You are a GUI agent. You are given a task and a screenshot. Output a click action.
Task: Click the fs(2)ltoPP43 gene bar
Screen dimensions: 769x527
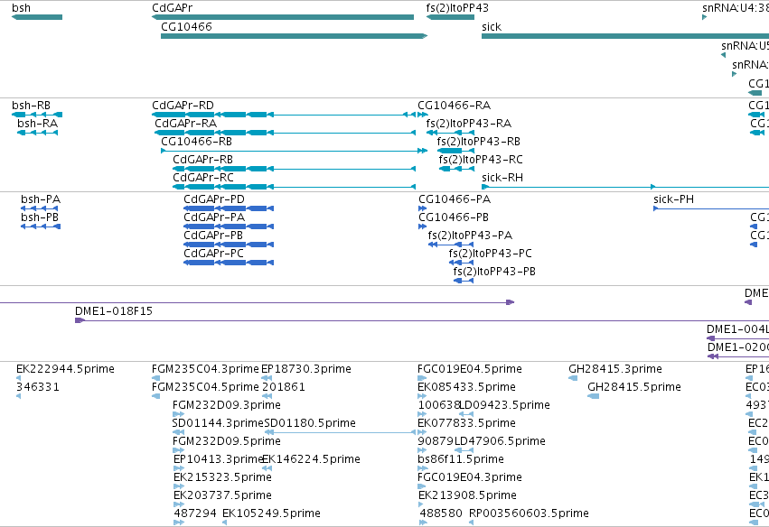tap(450, 17)
